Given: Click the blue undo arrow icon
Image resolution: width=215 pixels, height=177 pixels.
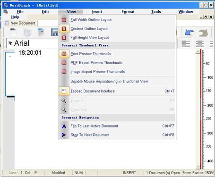Looking at the screenshot, I should pos(189,33).
